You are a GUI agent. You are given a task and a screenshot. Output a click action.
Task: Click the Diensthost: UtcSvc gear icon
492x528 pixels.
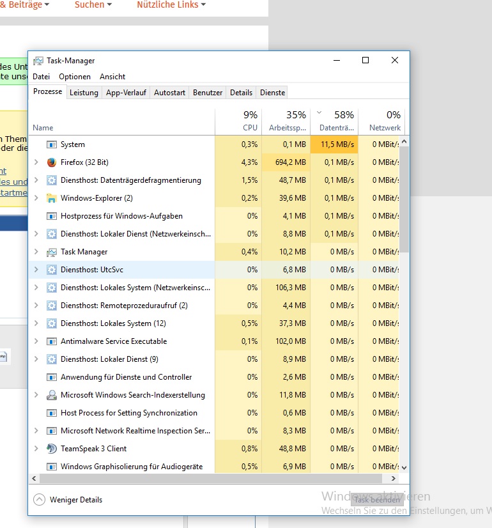52,270
